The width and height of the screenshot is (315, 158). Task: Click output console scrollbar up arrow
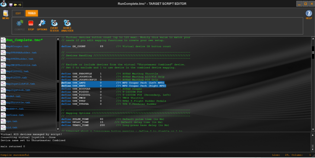(x=312, y=135)
